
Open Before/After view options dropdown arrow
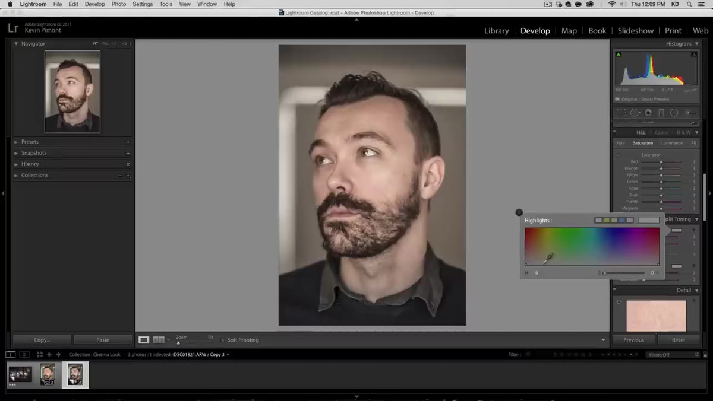click(168, 340)
